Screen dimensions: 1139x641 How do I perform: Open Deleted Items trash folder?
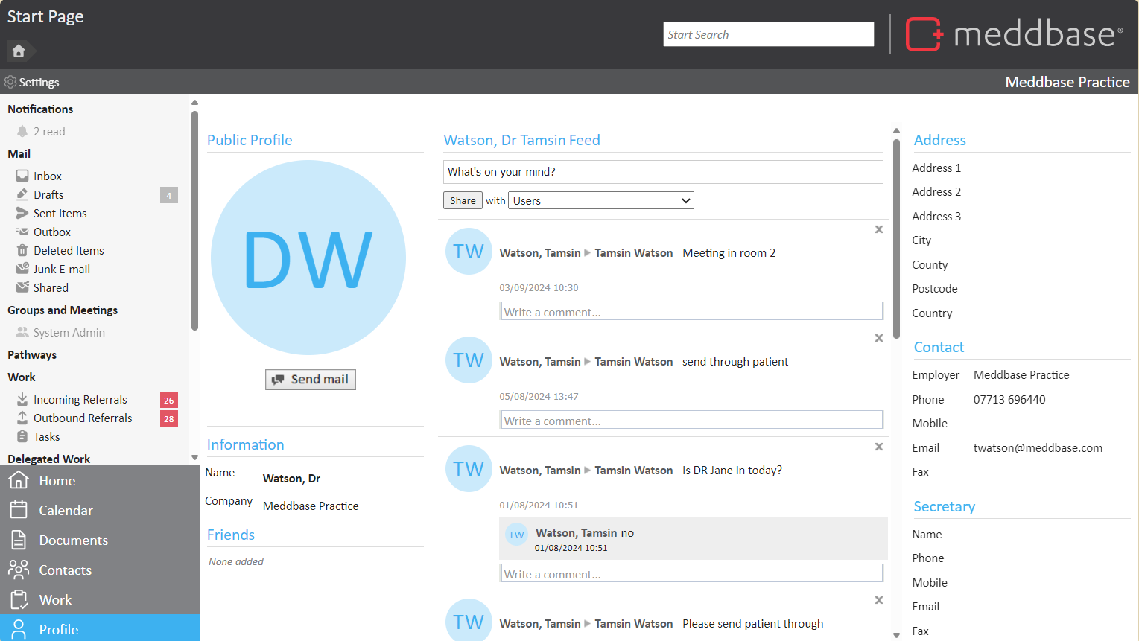tap(69, 251)
